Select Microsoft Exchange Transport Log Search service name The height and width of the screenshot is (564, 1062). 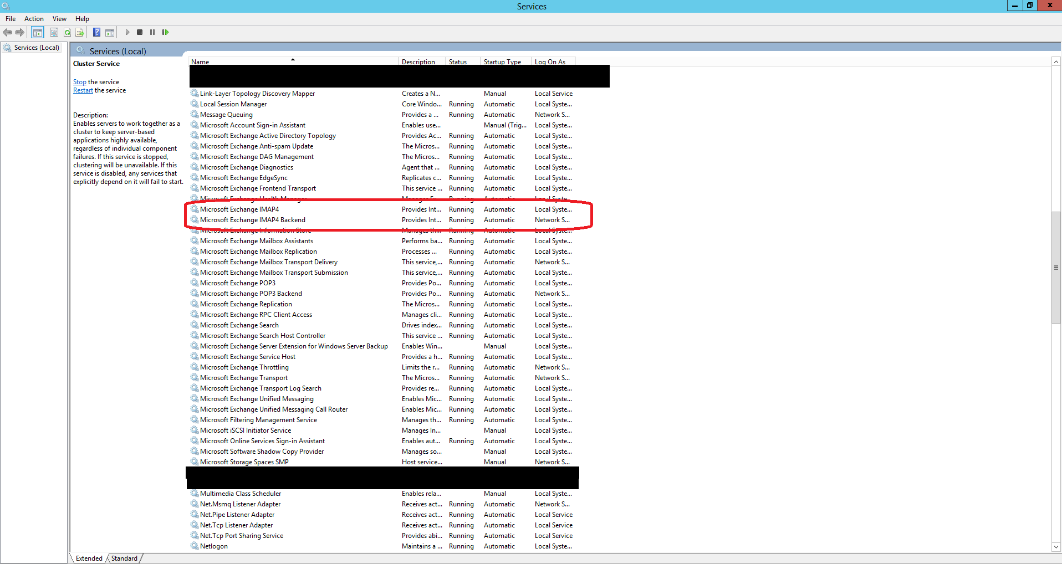click(261, 388)
